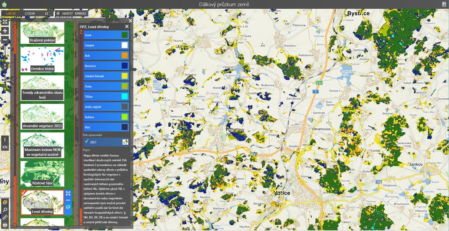Click the green Smrk color swatch

tap(125, 35)
